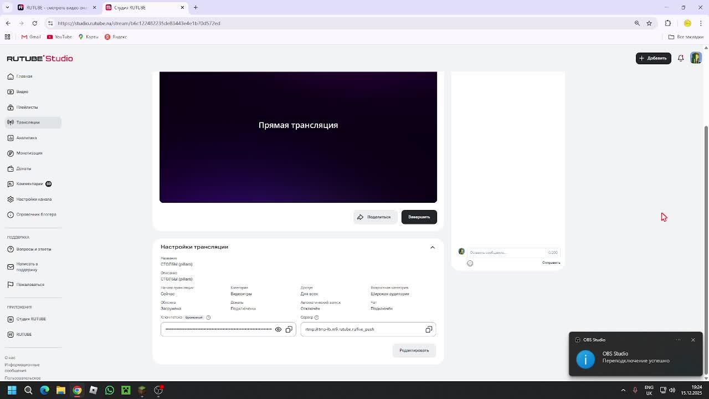Open a new browser tab

(x=196, y=7)
